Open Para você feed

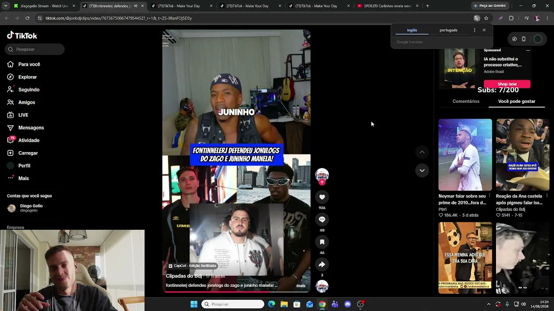24,64
